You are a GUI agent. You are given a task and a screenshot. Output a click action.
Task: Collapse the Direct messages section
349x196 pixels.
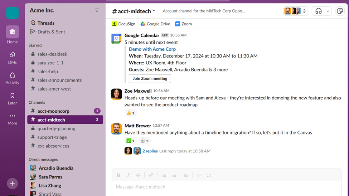point(43,159)
